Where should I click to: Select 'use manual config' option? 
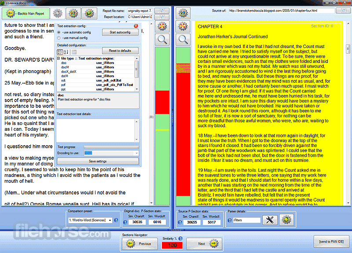[59, 38]
